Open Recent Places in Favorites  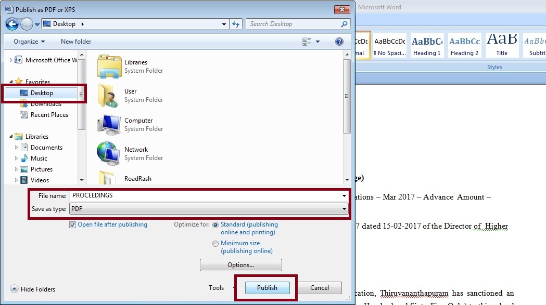pyautogui.click(x=44, y=115)
